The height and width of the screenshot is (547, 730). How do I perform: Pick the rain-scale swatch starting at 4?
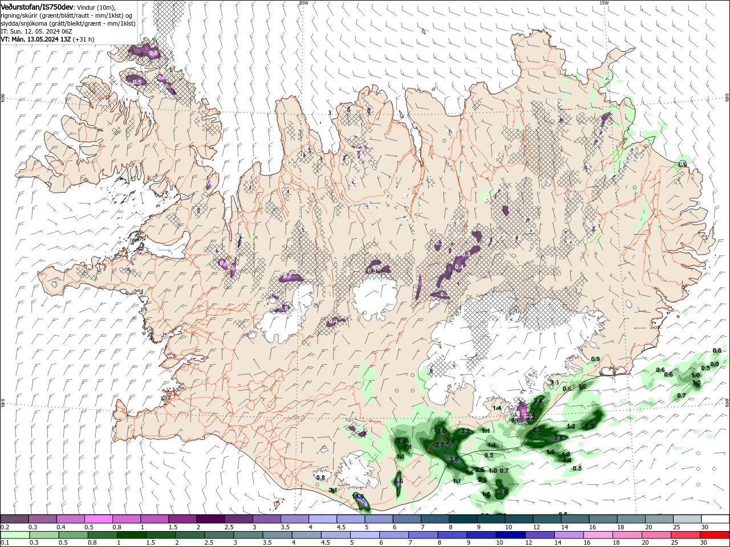[306, 535]
